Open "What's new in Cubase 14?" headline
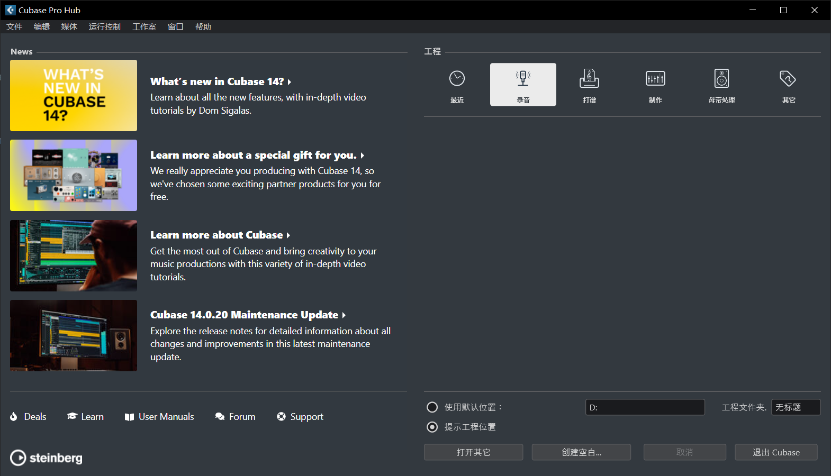The image size is (831, 476). (x=221, y=81)
